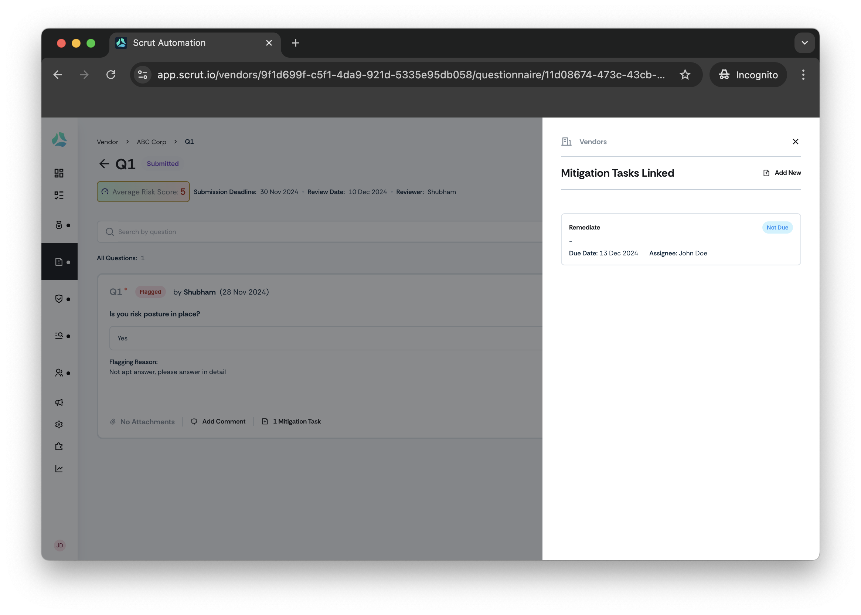Go to ABC Corp breadcrumb
861x615 pixels.
pos(152,142)
